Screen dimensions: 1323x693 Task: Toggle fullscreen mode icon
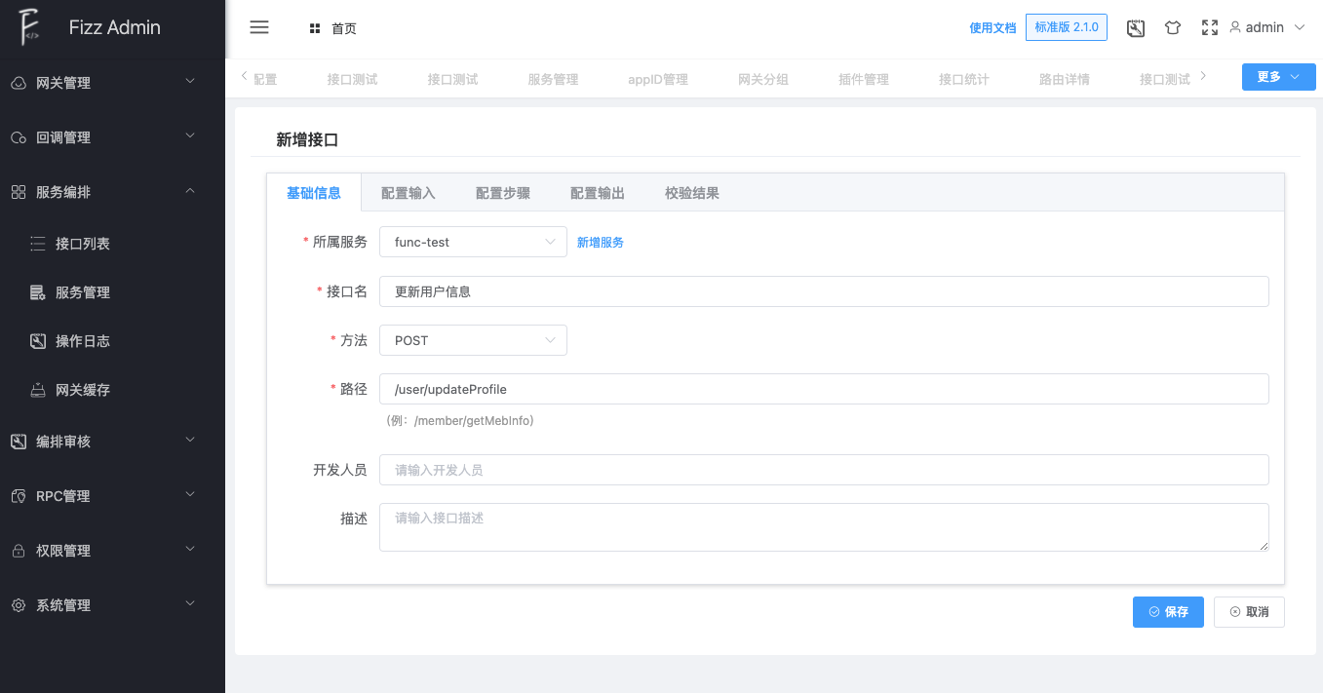pyautogui.click(x=1210, y=28)
